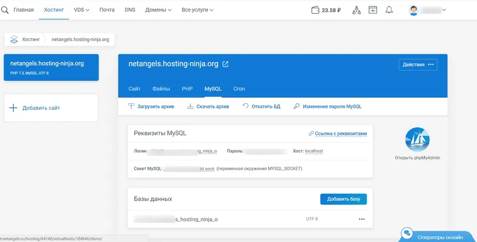Viewport: 477px width, 242px height.
Task: Click the search magnifier icon
Action: pyautogui.click(x=5, y=10)
